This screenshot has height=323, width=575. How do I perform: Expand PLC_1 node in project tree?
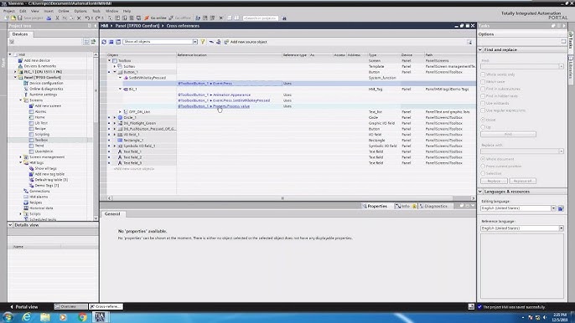point(15,72)
